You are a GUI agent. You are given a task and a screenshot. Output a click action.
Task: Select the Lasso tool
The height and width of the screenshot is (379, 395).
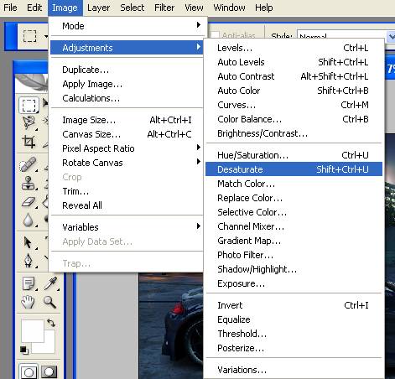pos(29,122)
